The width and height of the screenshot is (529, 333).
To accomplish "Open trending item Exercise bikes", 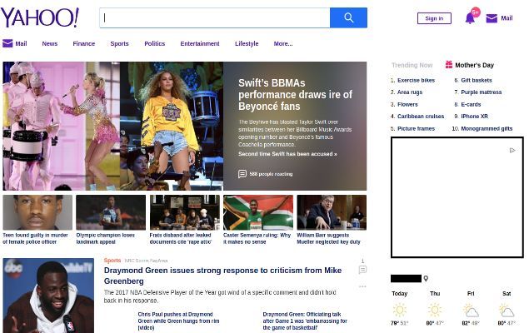I will point(416,80).
